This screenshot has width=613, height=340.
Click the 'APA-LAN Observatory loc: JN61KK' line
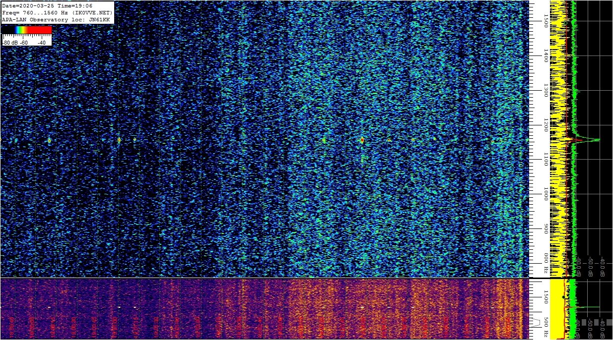point(56,19)
